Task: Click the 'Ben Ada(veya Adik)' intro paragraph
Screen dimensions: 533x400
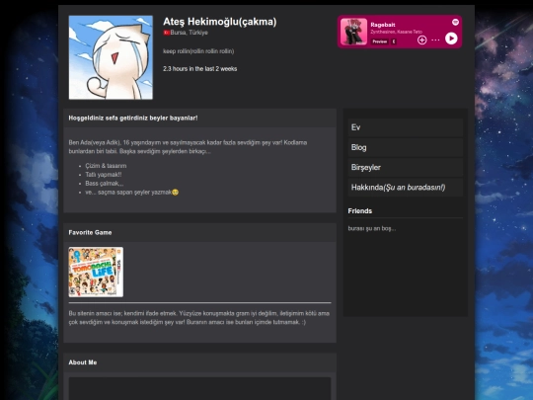Action: point(188,147)
